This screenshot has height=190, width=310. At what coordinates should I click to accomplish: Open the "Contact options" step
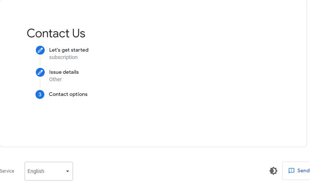point(68,94)
